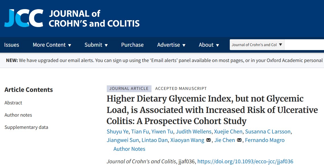Expand the More Content dropdown
Image resolution: width=324 pixels, height=165 pixels.
coord(52,45)
